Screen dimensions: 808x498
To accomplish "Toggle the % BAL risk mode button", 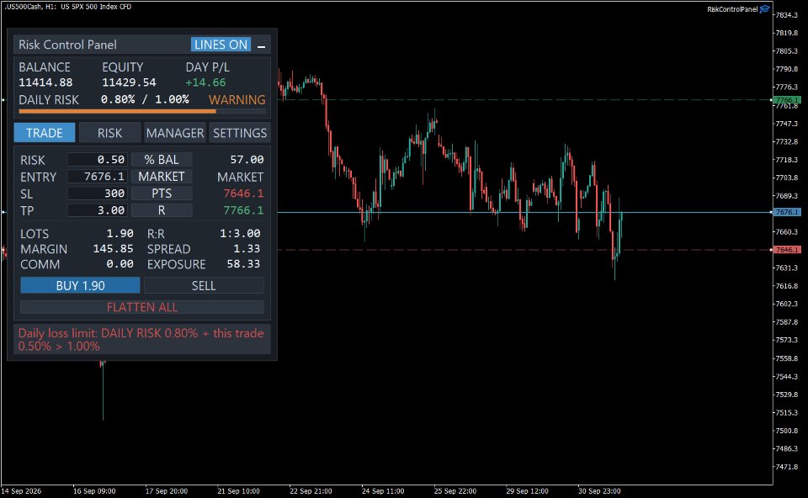I will tap(162, 160).
